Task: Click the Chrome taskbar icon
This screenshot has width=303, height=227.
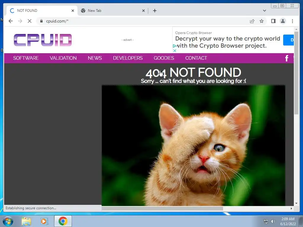Action: 63,221
